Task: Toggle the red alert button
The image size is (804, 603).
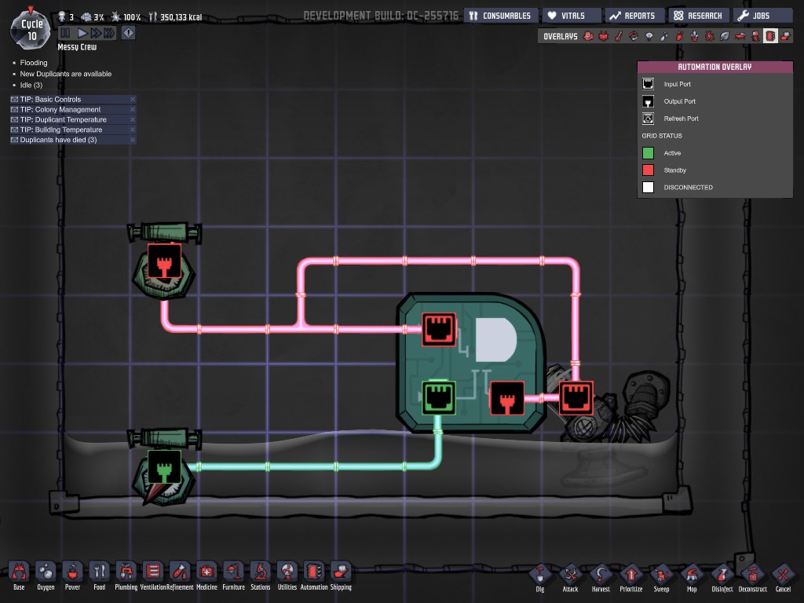Action: 129,33
